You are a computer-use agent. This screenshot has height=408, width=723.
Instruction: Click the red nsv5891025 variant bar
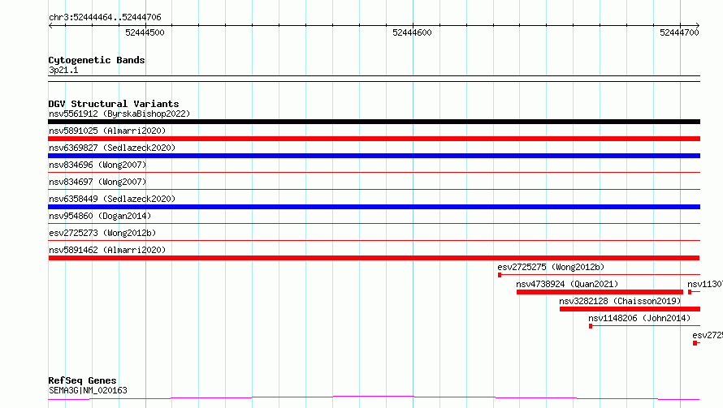[374, 139]
